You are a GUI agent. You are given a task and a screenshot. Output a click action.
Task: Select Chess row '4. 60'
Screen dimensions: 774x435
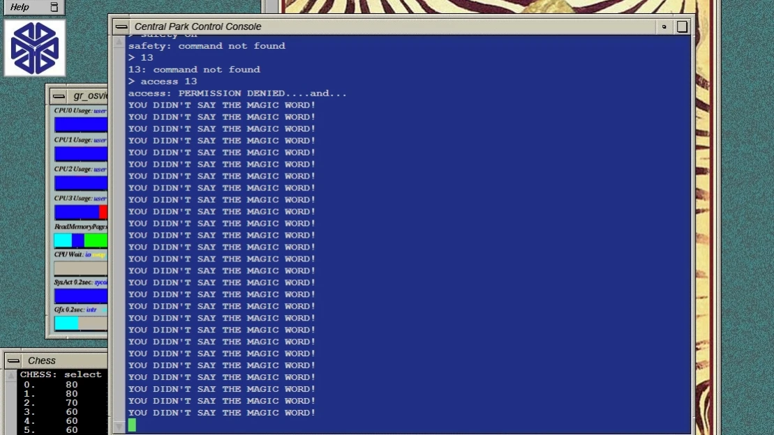tap(51, 421)
